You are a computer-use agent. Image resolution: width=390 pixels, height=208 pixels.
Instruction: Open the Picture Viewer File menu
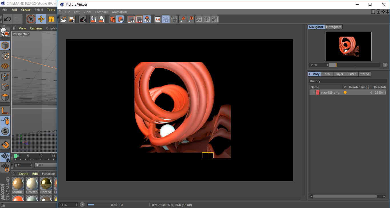(67, 12)
